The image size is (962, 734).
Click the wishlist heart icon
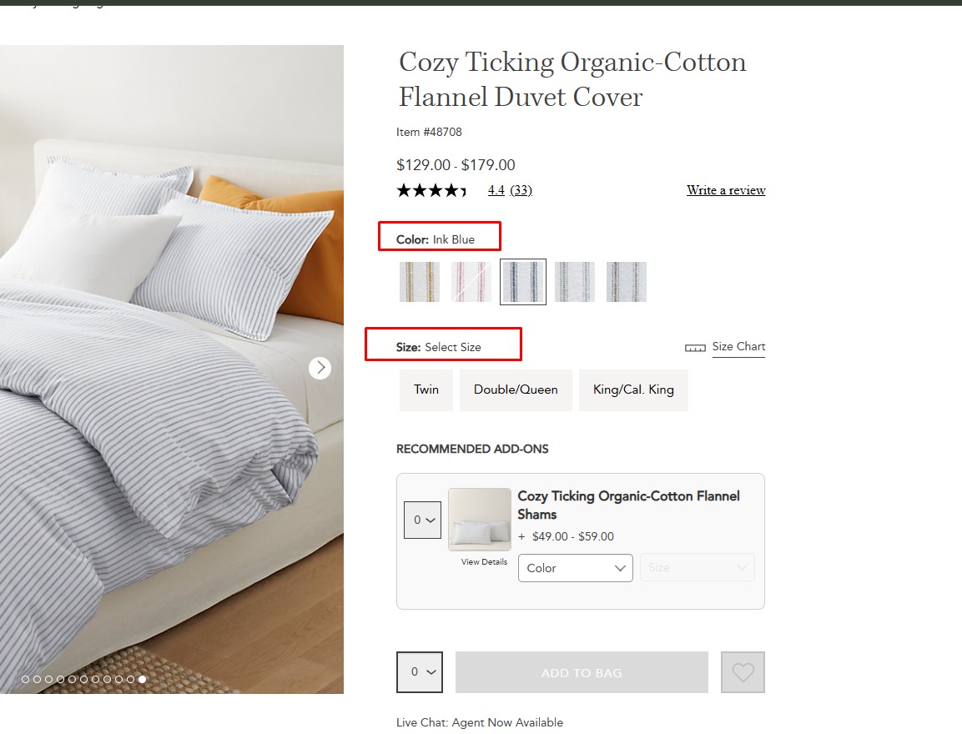(x=743, y=672)
